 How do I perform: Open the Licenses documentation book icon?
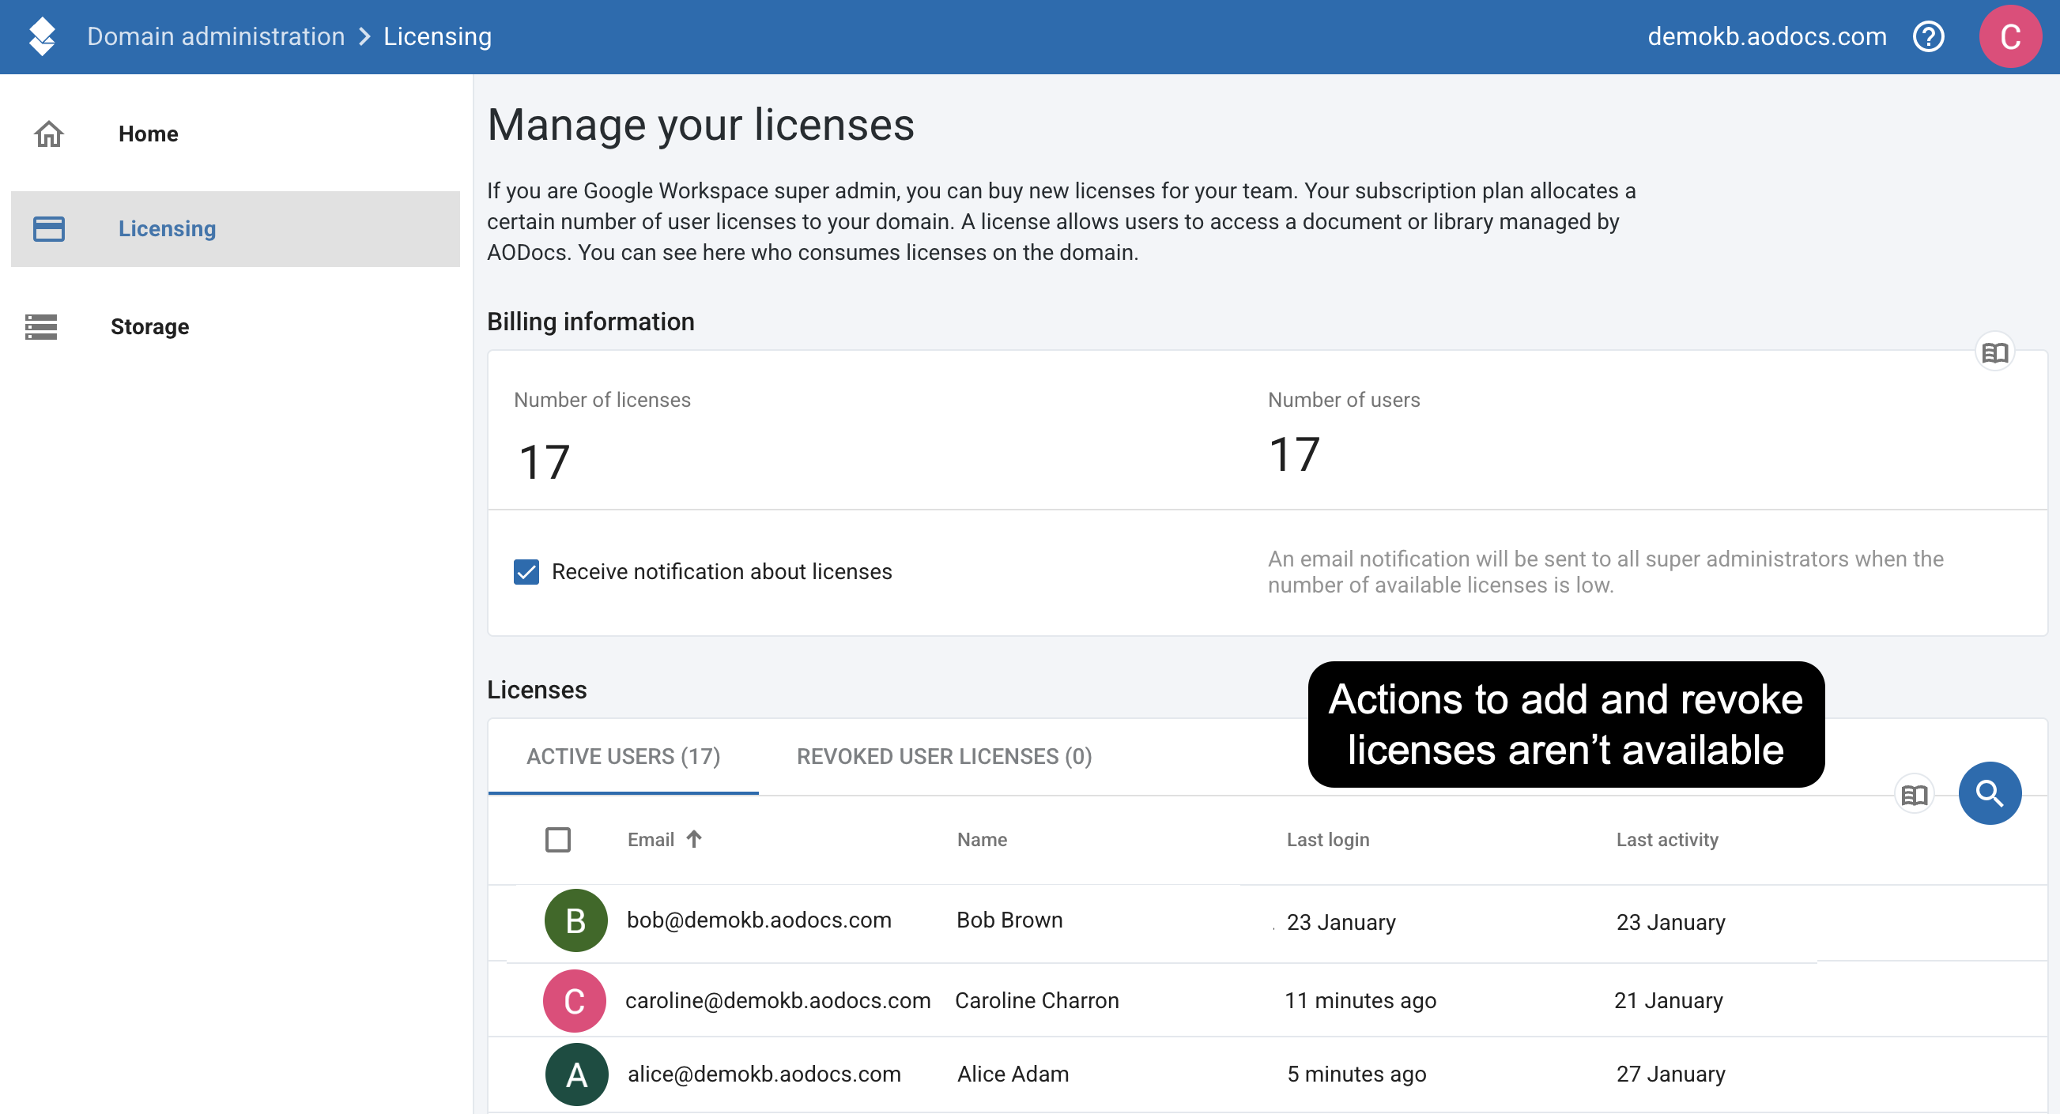[x=1915, y=795]
